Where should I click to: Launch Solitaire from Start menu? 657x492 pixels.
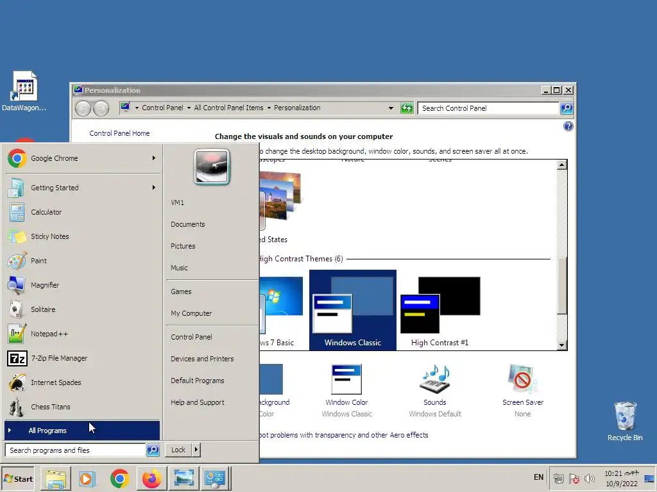tap(82, 309)
